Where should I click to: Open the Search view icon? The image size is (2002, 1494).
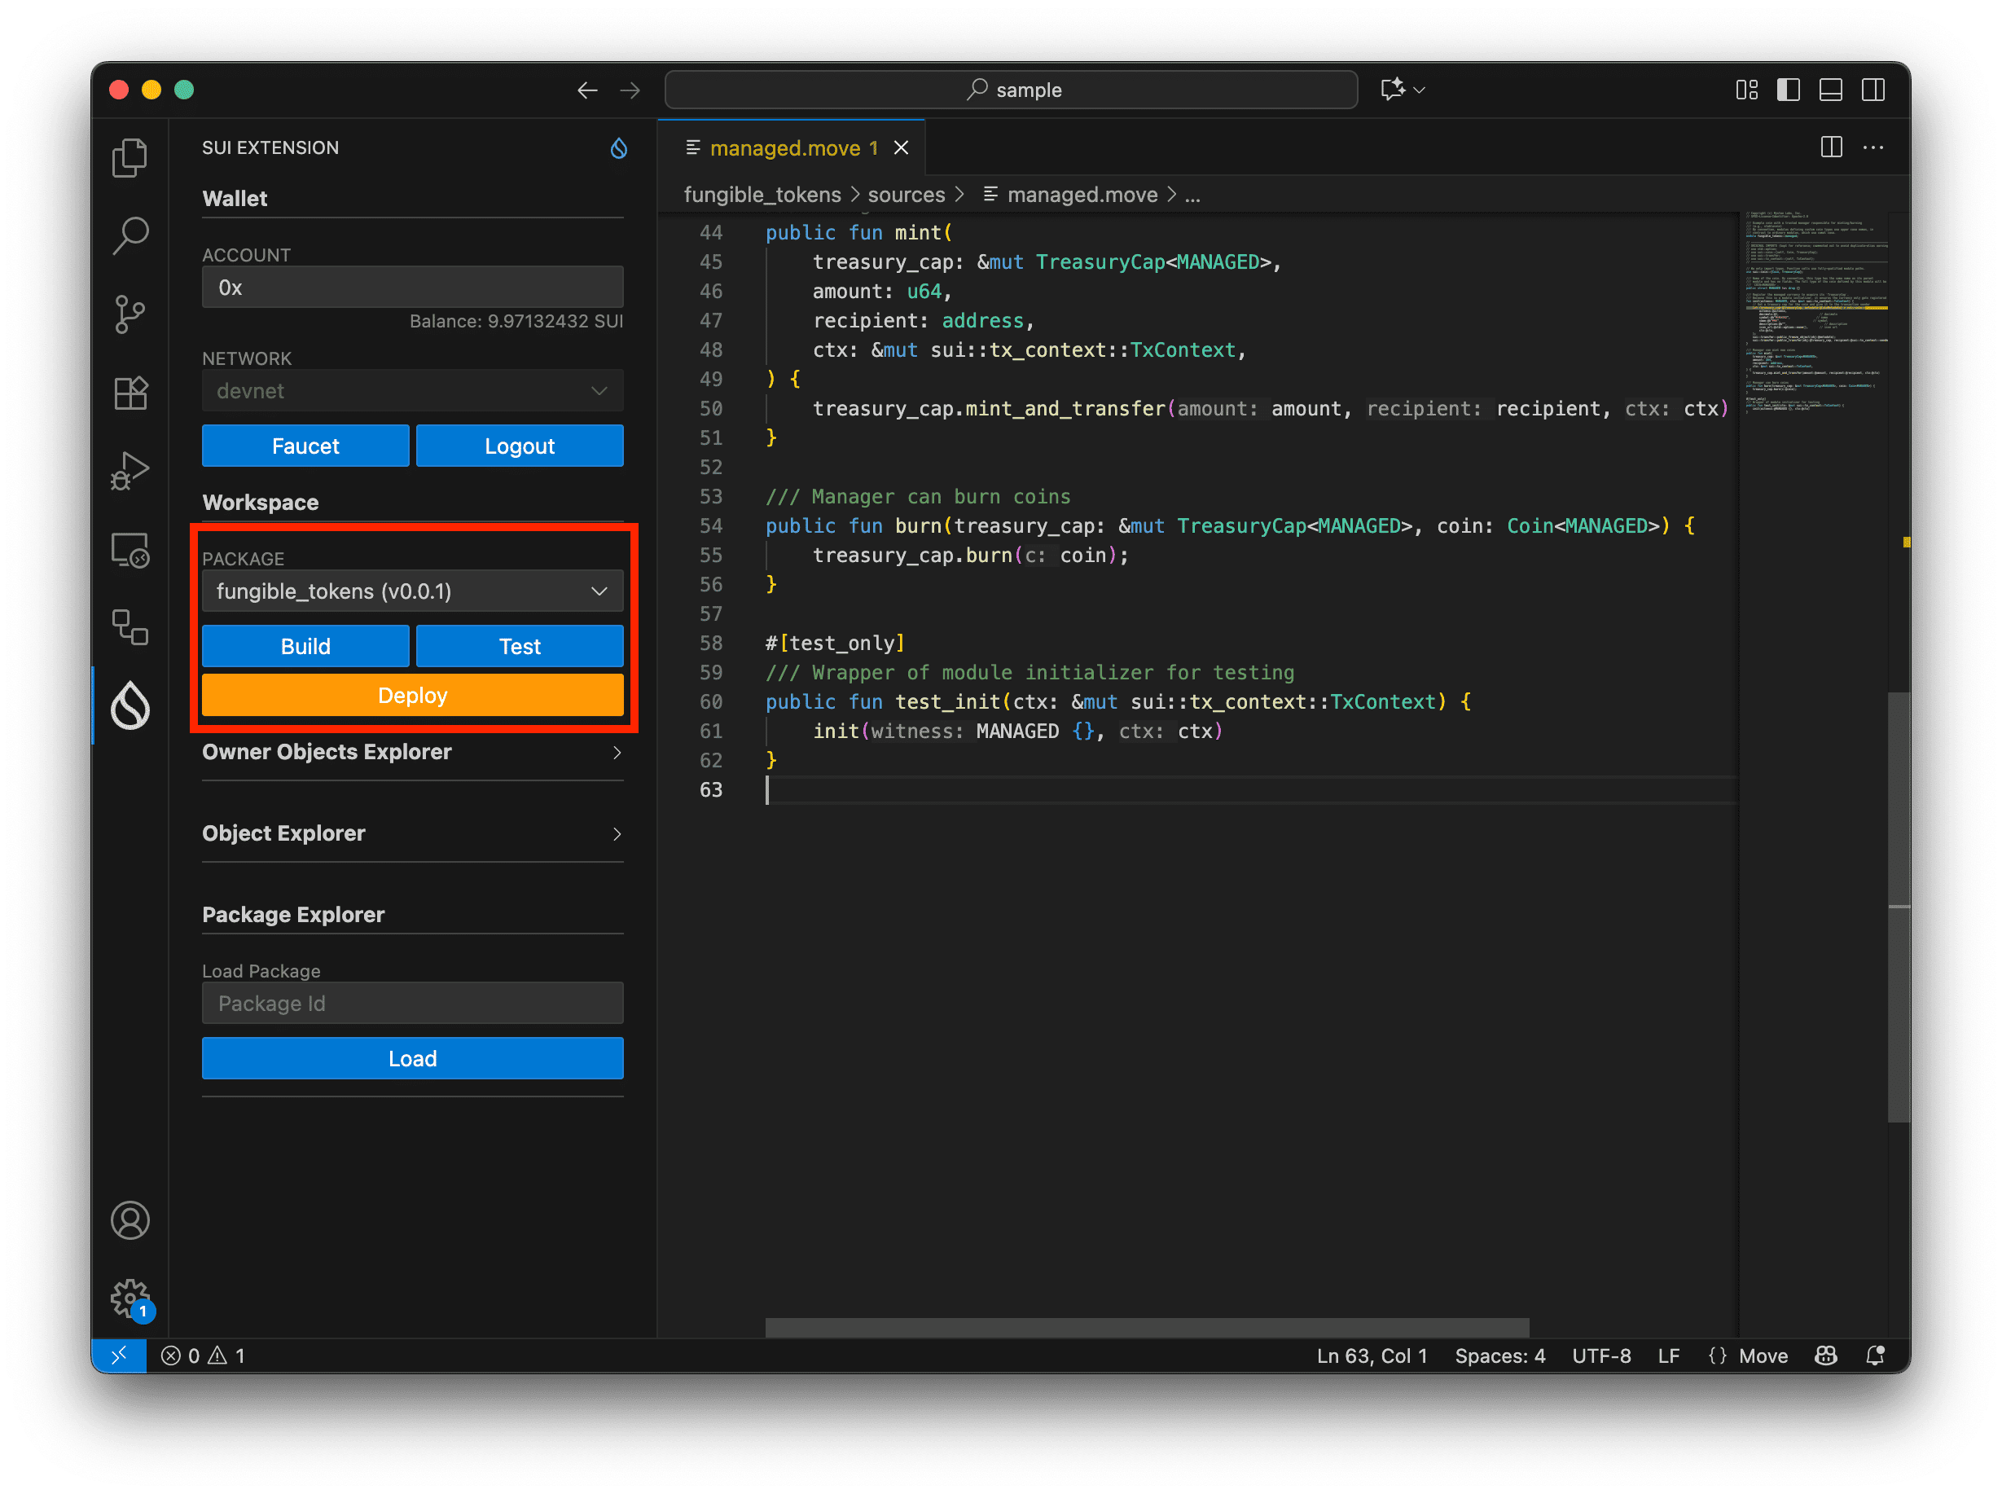point(130,236)
